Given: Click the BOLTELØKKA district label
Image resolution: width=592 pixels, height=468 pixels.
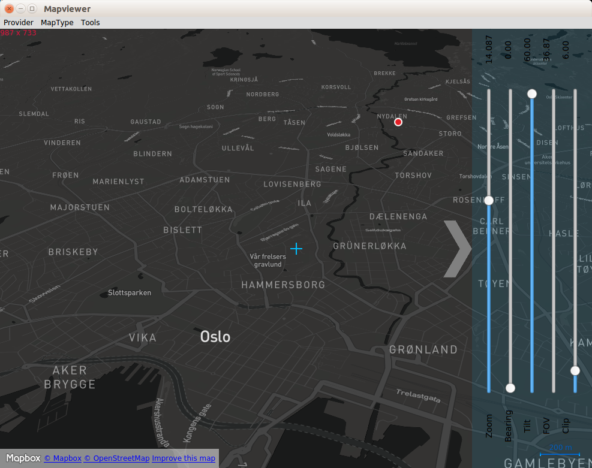Looking at the screenshot, I should click(203, 209).
